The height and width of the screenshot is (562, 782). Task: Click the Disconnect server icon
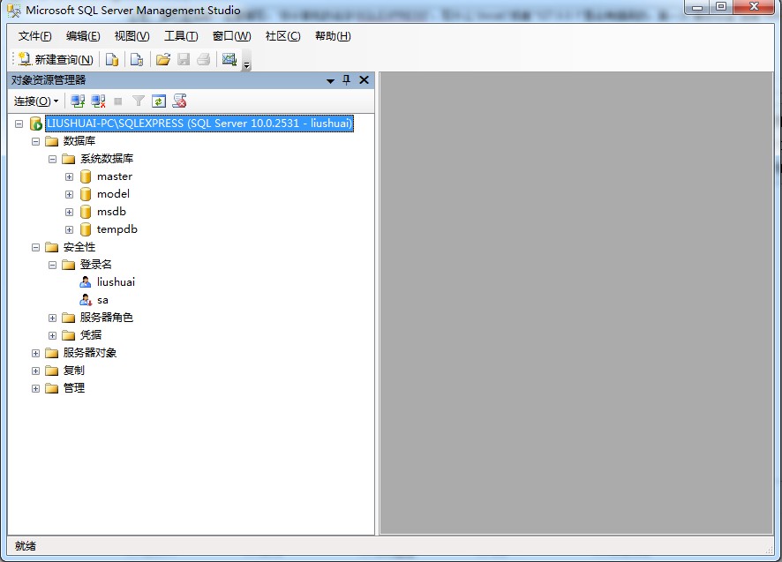pos(99,101)
